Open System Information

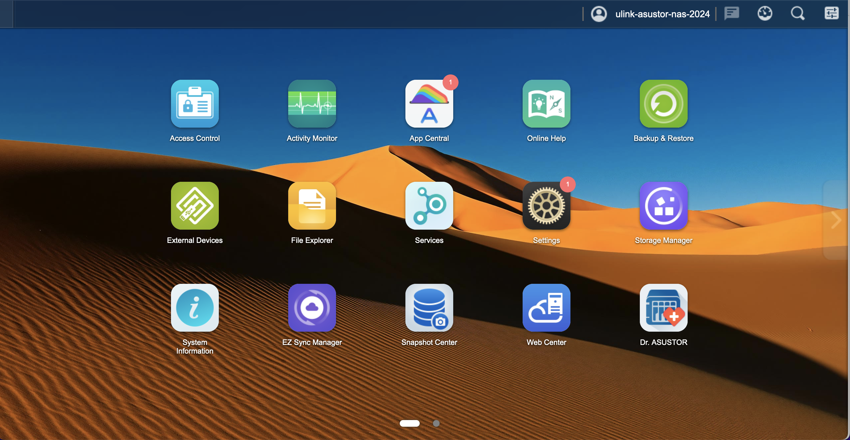[x=195, y=308]
